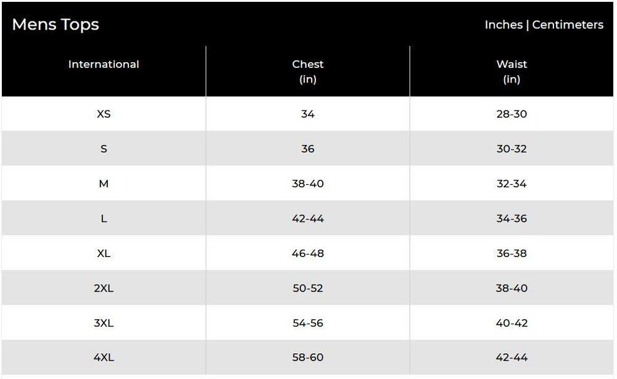Click the 4XL size cell

tap(104, 357)
